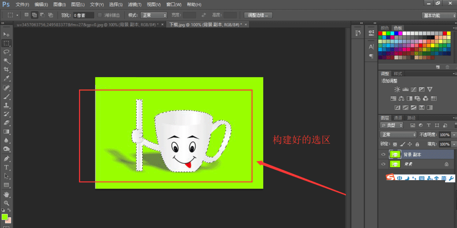Viewport: 457px width, 228px height.
Task: Add a Brightness/Contrast adjustment
Action: coord(397,89)
